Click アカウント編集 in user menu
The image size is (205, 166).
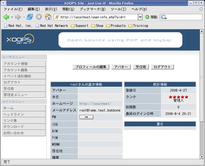pyautogui.click(x=24, y=70)
